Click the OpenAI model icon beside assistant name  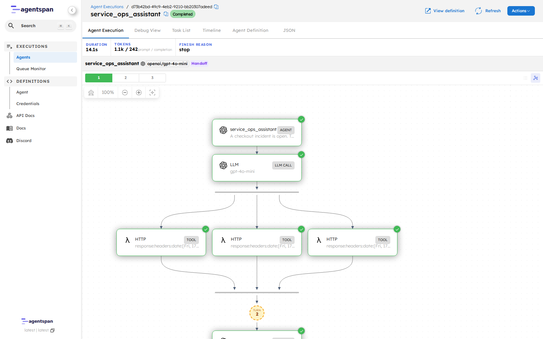(143, 64)
